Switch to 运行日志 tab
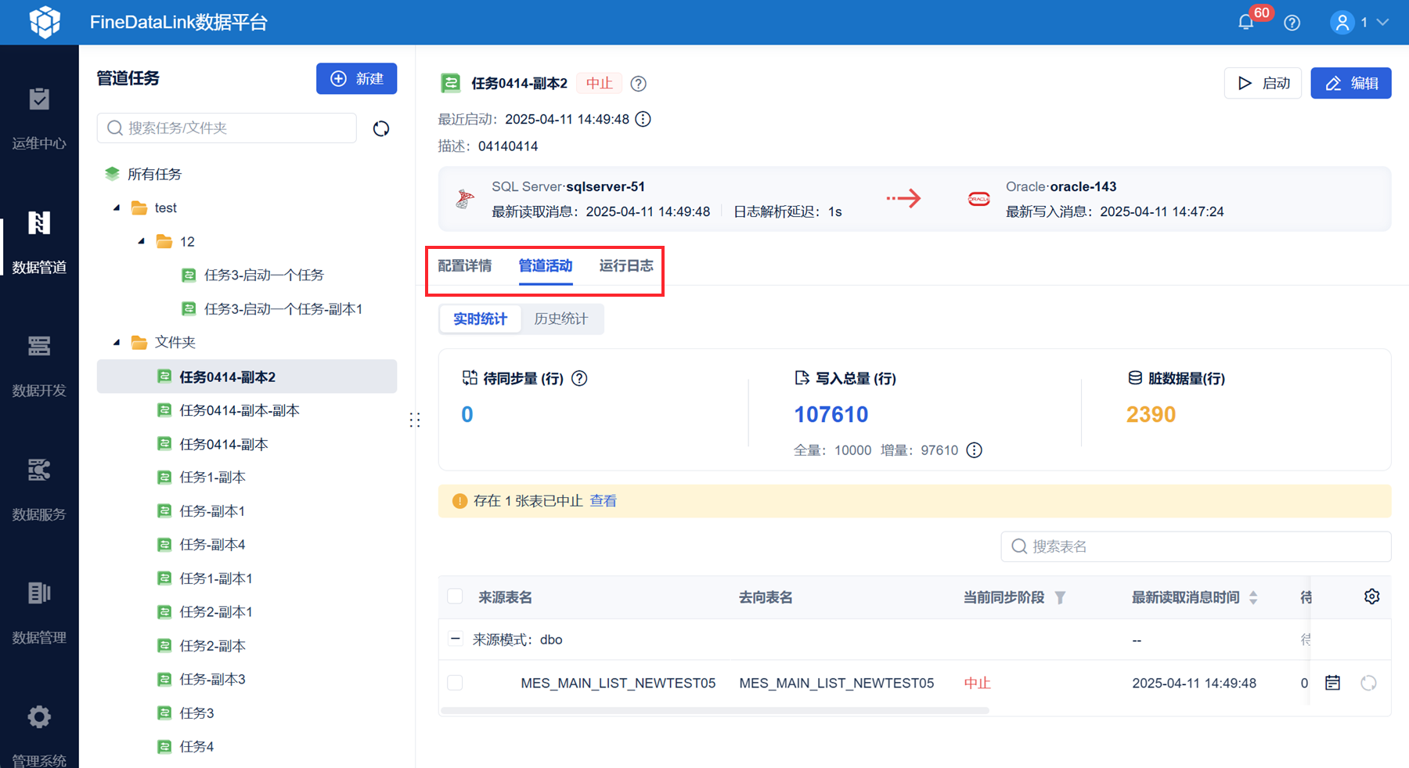Image resolution: width=1409 pixels, height=768 pixels. 626,265
